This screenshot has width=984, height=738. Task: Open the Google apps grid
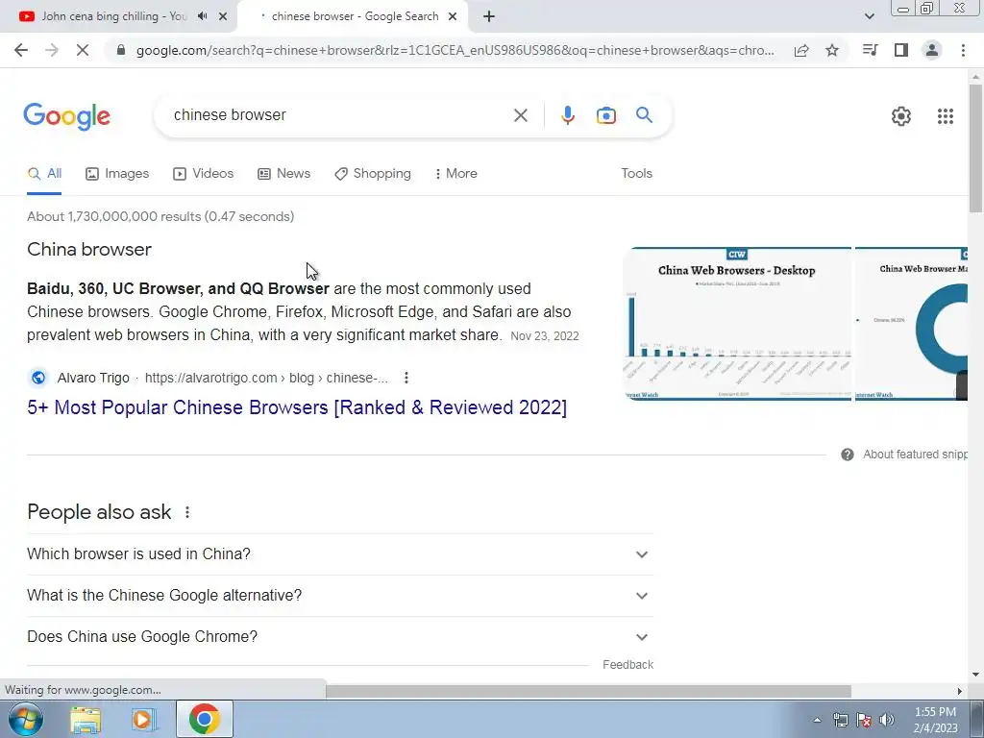coord(946,115)
